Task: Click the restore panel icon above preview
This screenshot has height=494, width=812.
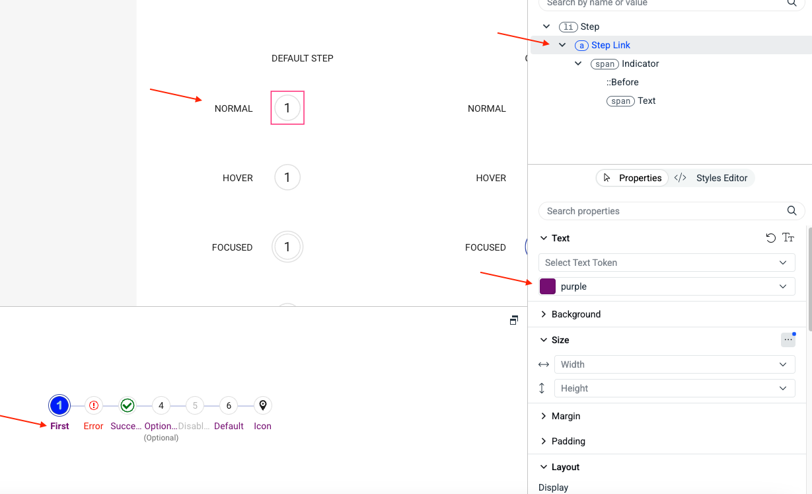Action: (514, 320)
